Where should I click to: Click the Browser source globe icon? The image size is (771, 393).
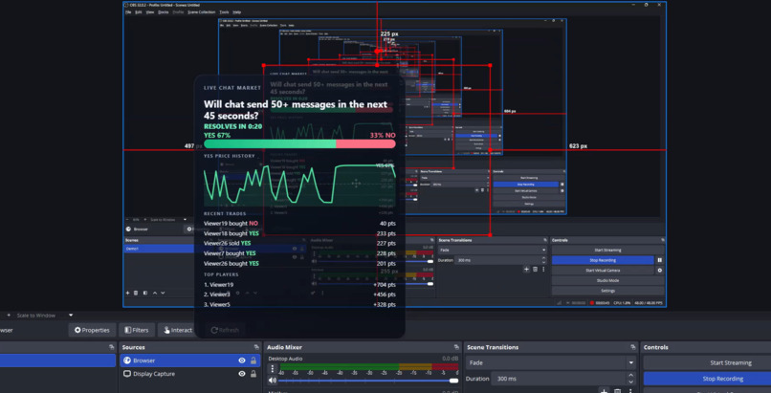[x=127, y=360]
